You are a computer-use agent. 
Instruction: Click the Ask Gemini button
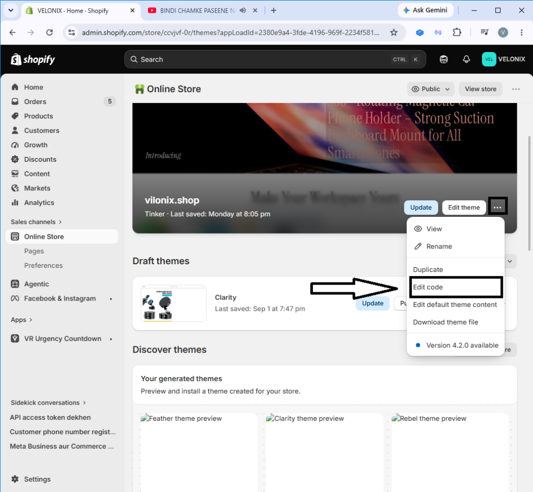(425, 10)
